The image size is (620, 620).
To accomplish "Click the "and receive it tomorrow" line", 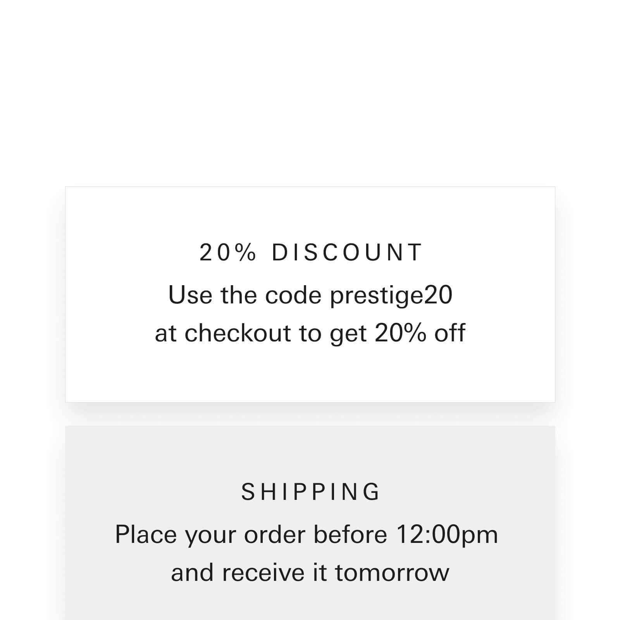I will (x=310, y=573).
